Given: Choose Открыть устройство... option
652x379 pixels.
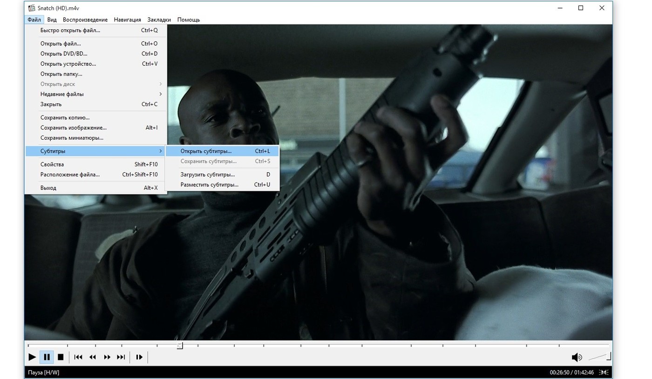Looking at the screenshot, I should pos(95,64).
